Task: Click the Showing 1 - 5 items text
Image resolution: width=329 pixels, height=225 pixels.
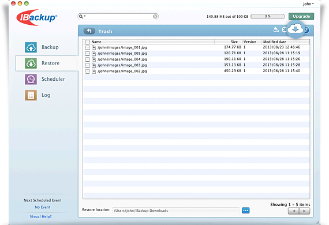Action: pyautogui.click(x=290, y=204)
